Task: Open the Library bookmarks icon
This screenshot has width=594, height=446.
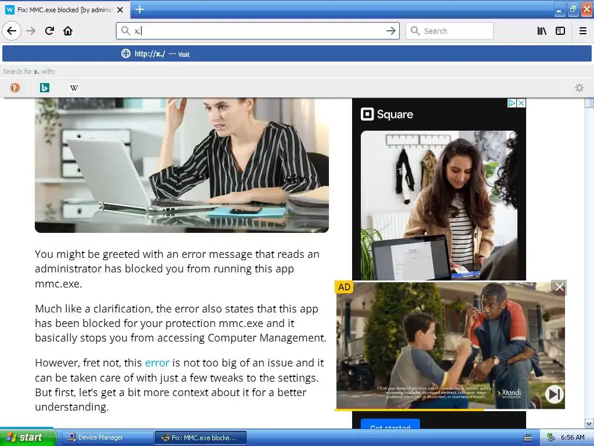Action: [x=542, y=31]
